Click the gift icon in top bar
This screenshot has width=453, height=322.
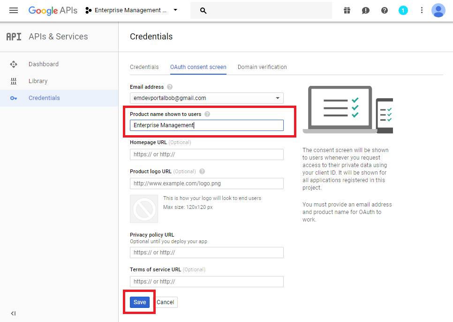347,10
